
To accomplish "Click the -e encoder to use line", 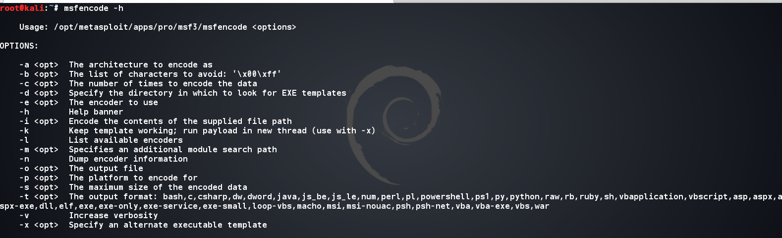I will pyautogui.click(x=89, y=103).
